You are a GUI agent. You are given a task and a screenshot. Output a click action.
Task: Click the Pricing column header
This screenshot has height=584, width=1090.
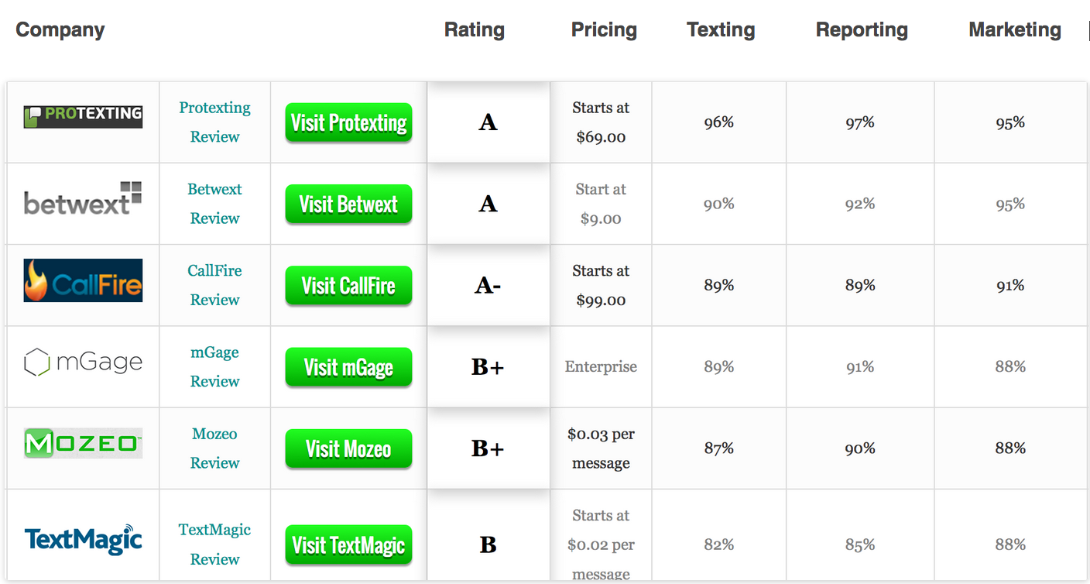tap(604, 30)
